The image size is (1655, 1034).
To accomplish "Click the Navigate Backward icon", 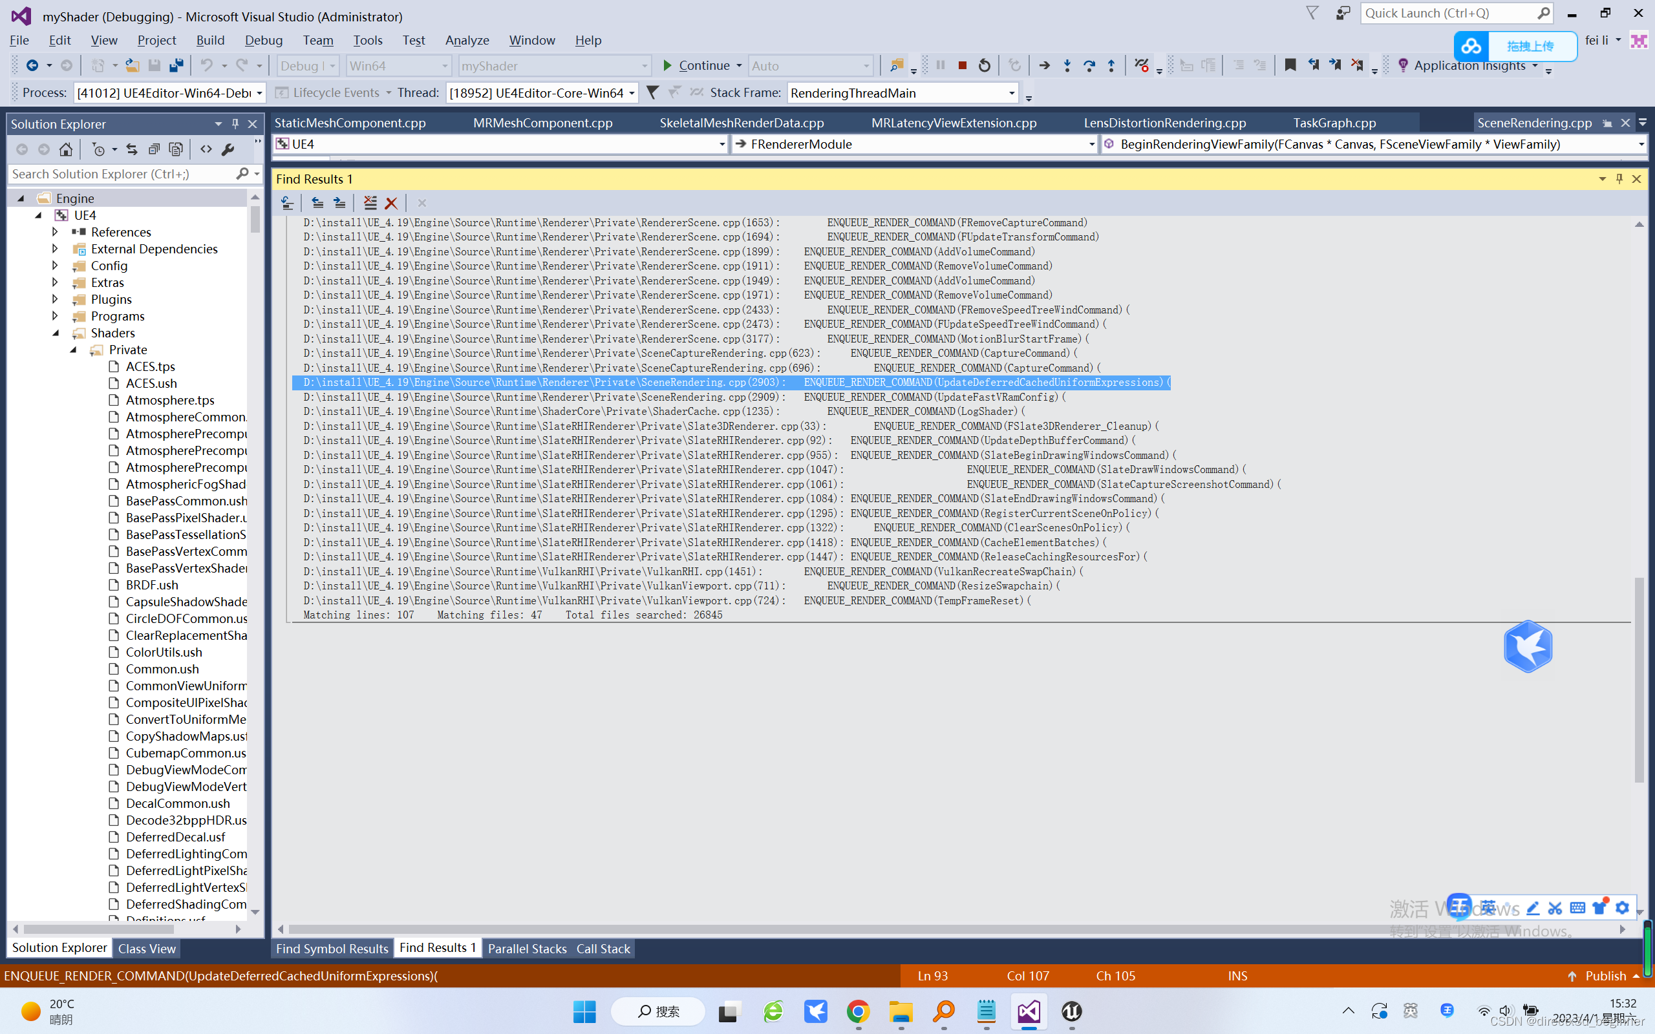I will pos(32,66).
